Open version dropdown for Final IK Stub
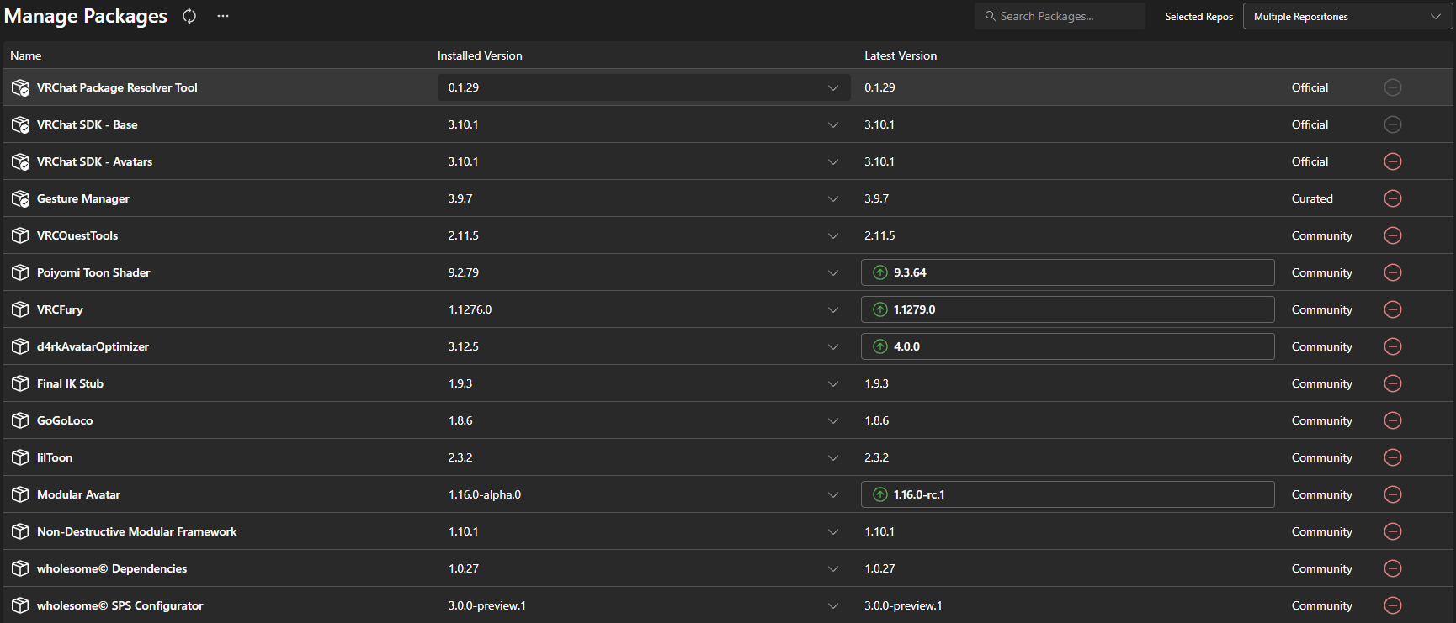The height and width of the screenshot is (623, 1456). click(x=644, y=383)
